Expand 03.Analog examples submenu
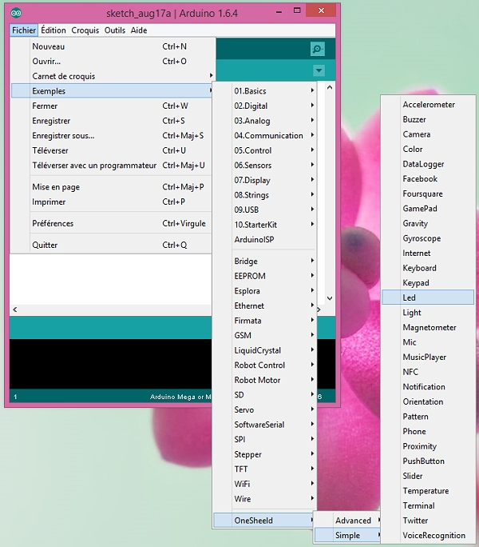This screenshot has width=479, height=547. (x=265, y=121)
